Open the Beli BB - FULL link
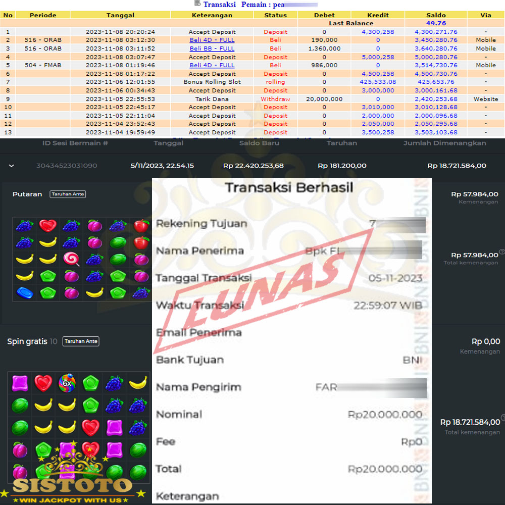This screenshot has height=505, width=505. point(212,48)
